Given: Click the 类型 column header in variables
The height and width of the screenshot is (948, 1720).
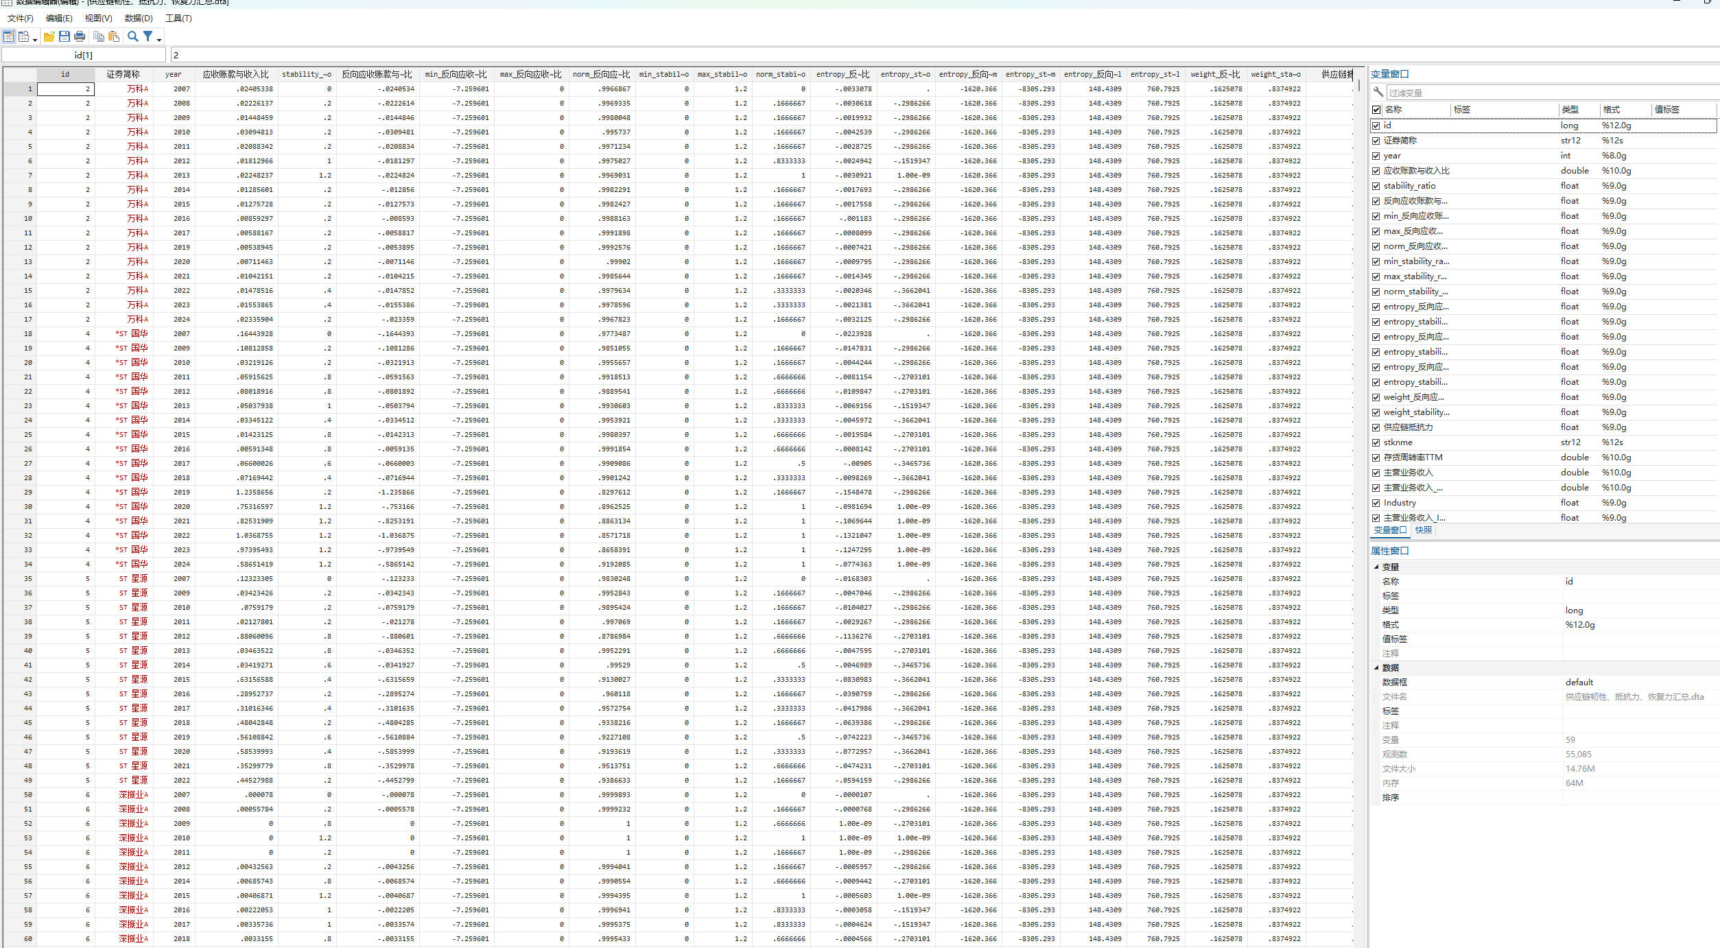Looking at the screenshot, I should 1570,110.
